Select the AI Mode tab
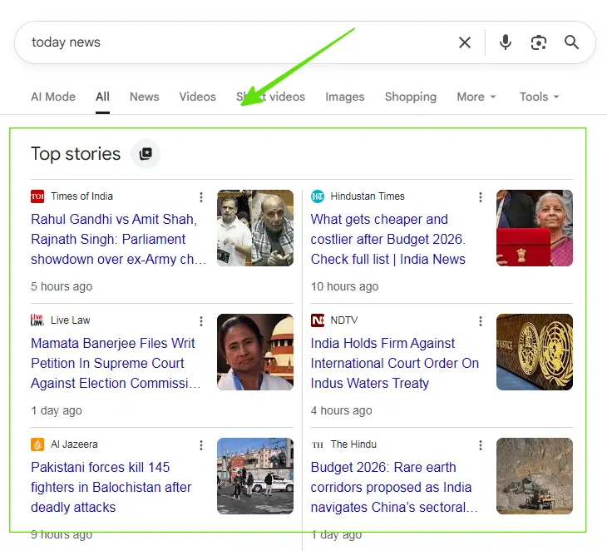This screenshot has width=607, height=551. 53,97
